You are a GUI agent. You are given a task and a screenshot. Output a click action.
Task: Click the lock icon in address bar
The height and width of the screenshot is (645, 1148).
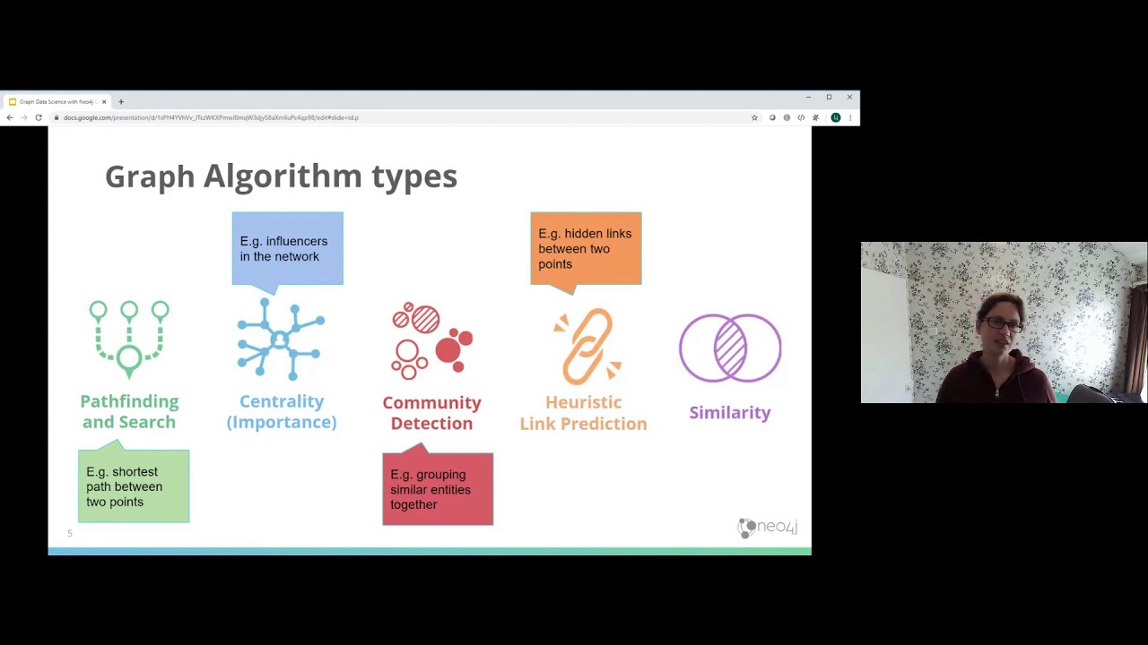[x=56, y=117]
